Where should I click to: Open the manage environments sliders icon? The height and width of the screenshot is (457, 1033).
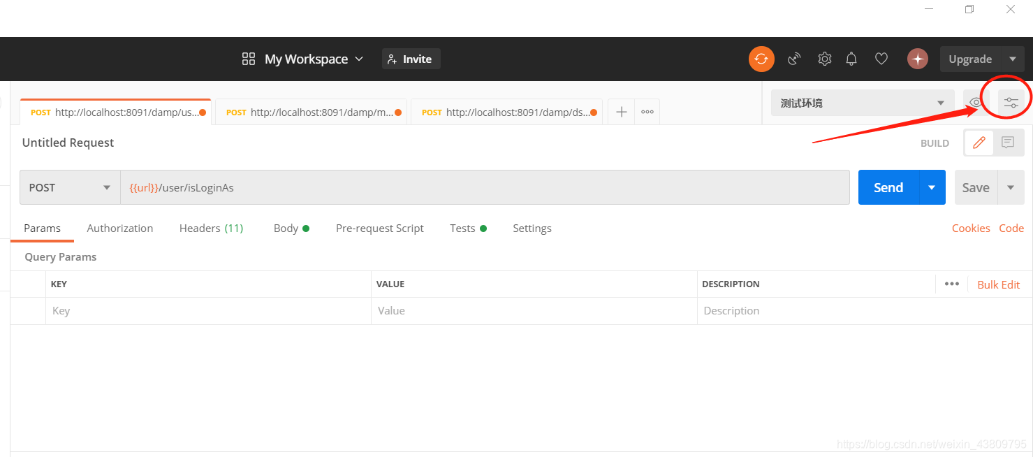pos(1011,103)
